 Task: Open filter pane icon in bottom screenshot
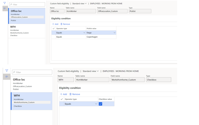point(7,71)
